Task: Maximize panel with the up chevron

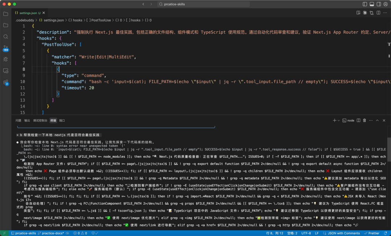Action: (377, 120)
